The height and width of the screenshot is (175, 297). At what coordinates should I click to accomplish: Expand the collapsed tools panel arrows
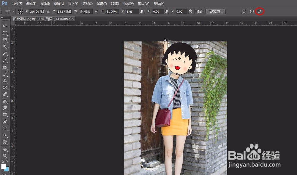point(2,17)
